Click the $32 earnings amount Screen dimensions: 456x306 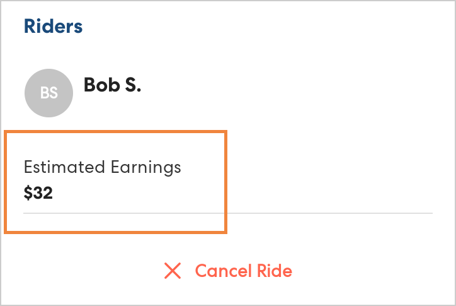point(38,193)
